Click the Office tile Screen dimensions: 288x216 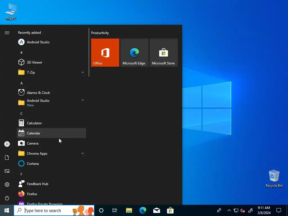pyautogui.click(x=105, y=53)
